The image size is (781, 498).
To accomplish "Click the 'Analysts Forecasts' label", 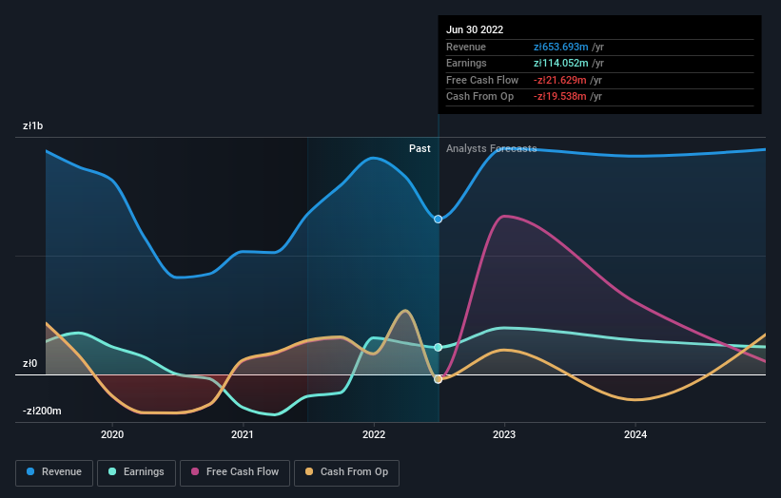I will click(x=491, y=148).
